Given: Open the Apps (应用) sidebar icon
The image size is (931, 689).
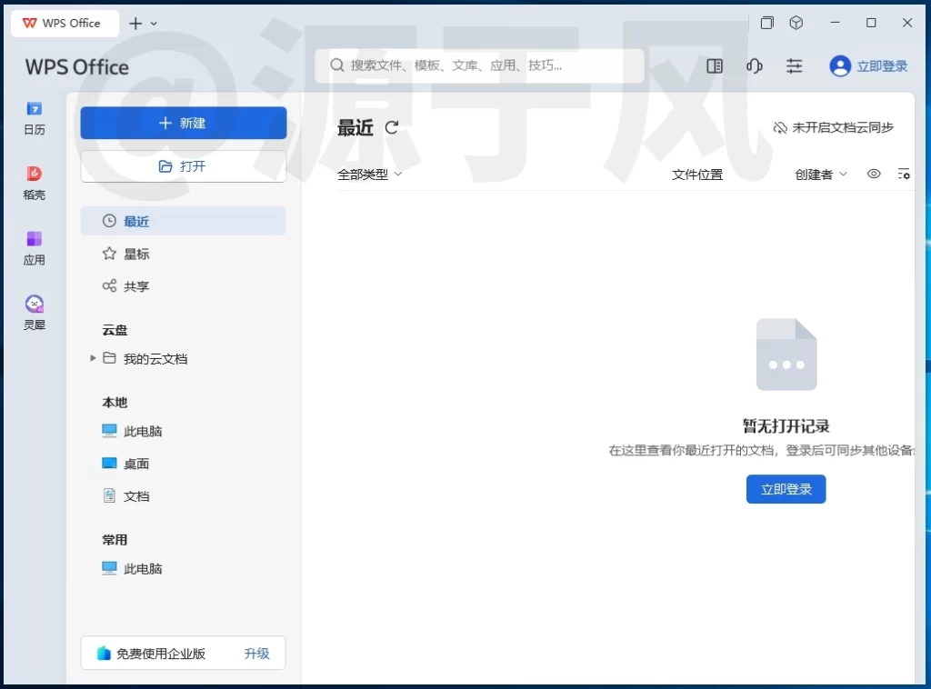Looking at the screenshot, I should tap(34, 248).
